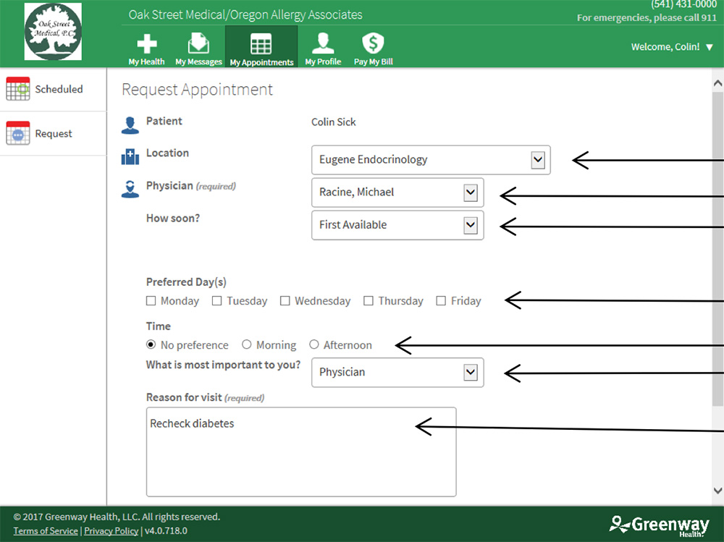Open the Privacy Policy link
This screenshot has width=724, height=542.
click(x=111, y=531)
